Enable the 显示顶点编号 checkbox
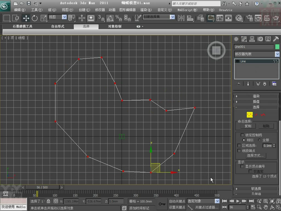The image size is (281, 211). coord(242,166)
